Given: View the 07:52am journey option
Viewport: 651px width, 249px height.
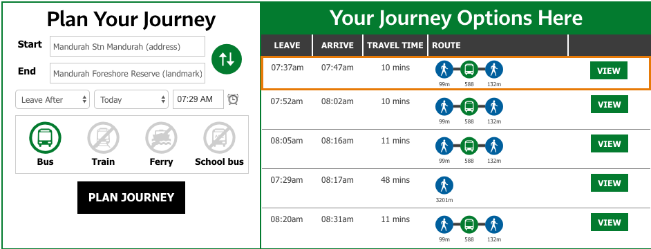Looking at the screenshot, I should (609, 104).
